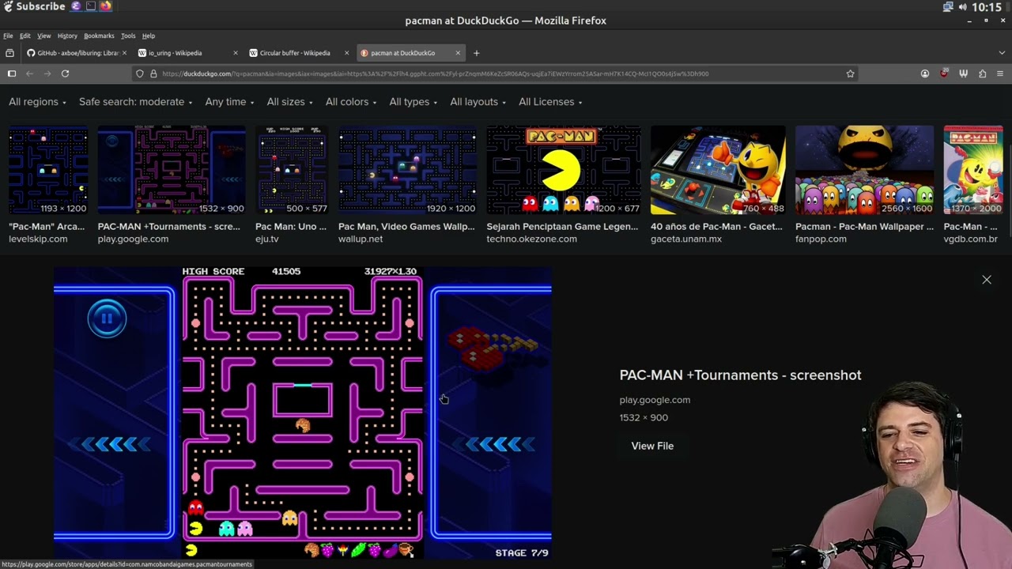List all tabs with the chevron
Screen dimensions: 1012x569
[1002, 53]
